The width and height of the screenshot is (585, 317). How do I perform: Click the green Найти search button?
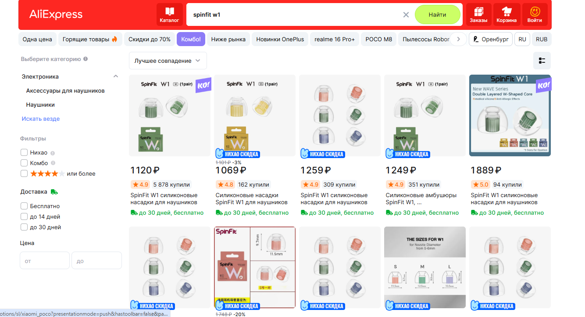pyautogui.click(x=438, y=14)
